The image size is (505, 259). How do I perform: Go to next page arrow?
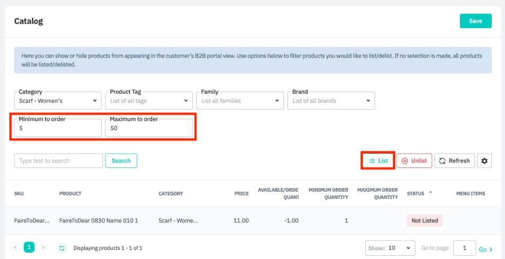coord(43,247)
